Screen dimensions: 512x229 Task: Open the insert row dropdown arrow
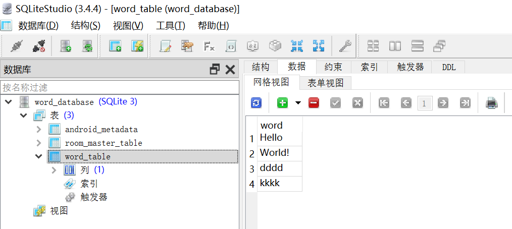[x=298, y=103]
